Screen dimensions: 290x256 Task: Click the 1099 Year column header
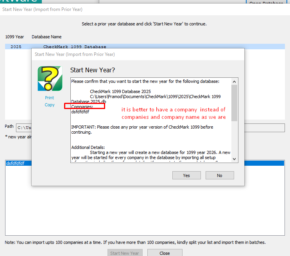click(x=14, y=37)
